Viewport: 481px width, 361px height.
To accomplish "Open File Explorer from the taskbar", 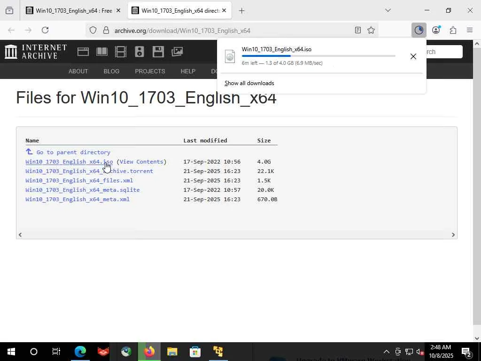I will (172, 352).
